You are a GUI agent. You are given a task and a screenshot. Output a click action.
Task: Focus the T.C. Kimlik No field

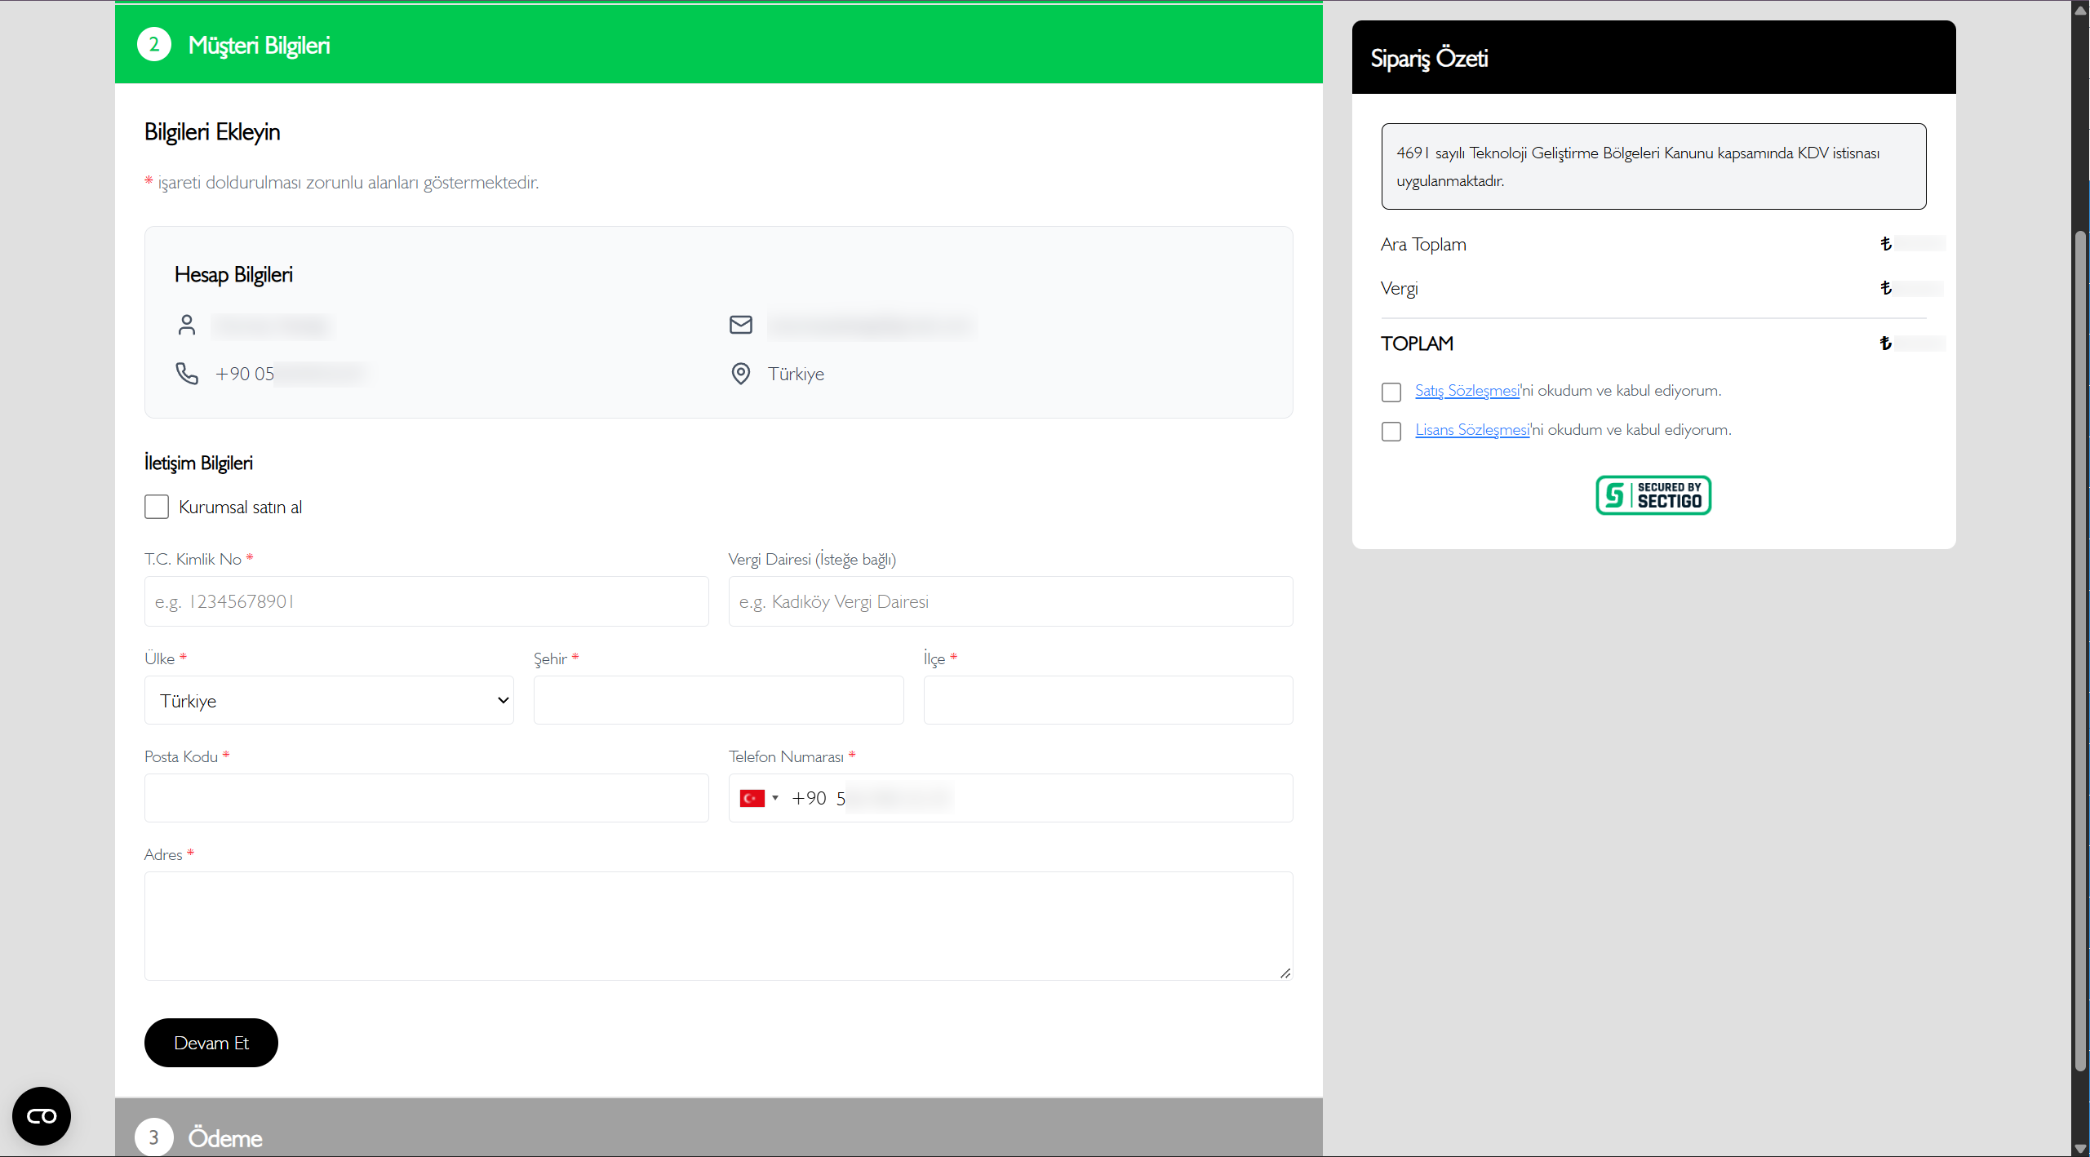click(427, 601)
